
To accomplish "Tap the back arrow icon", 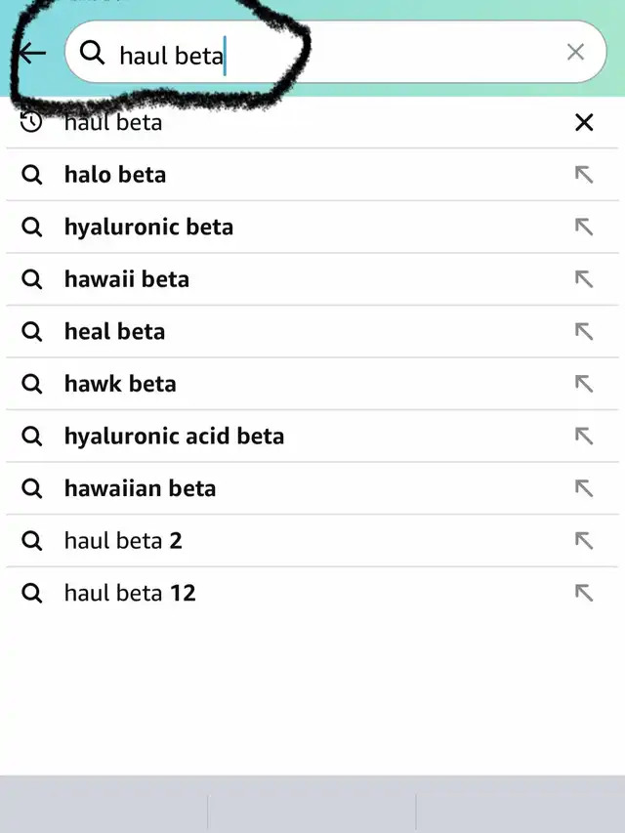I will [x=32, y=53].
